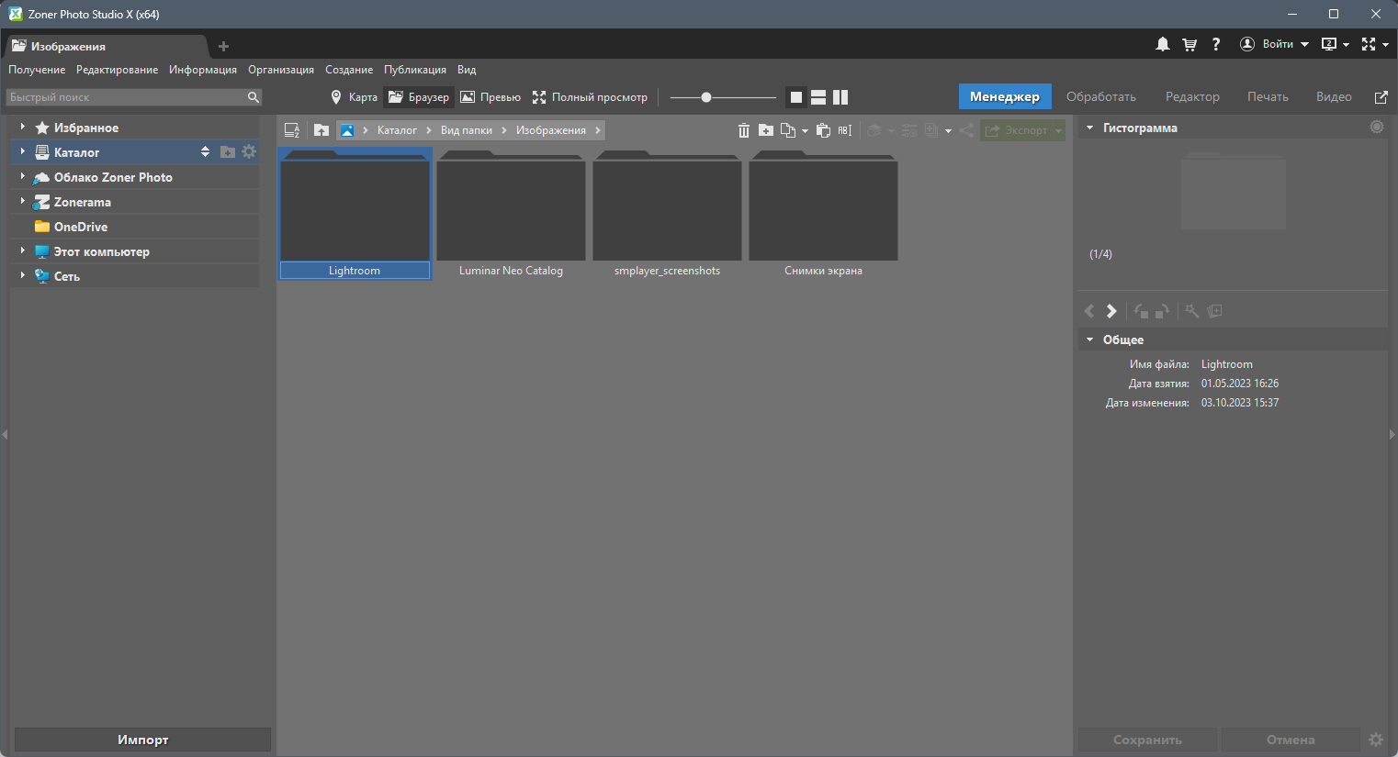
Task: Open the Карта (Map) view
Action: pyautogui.click(x=354, y=96)
